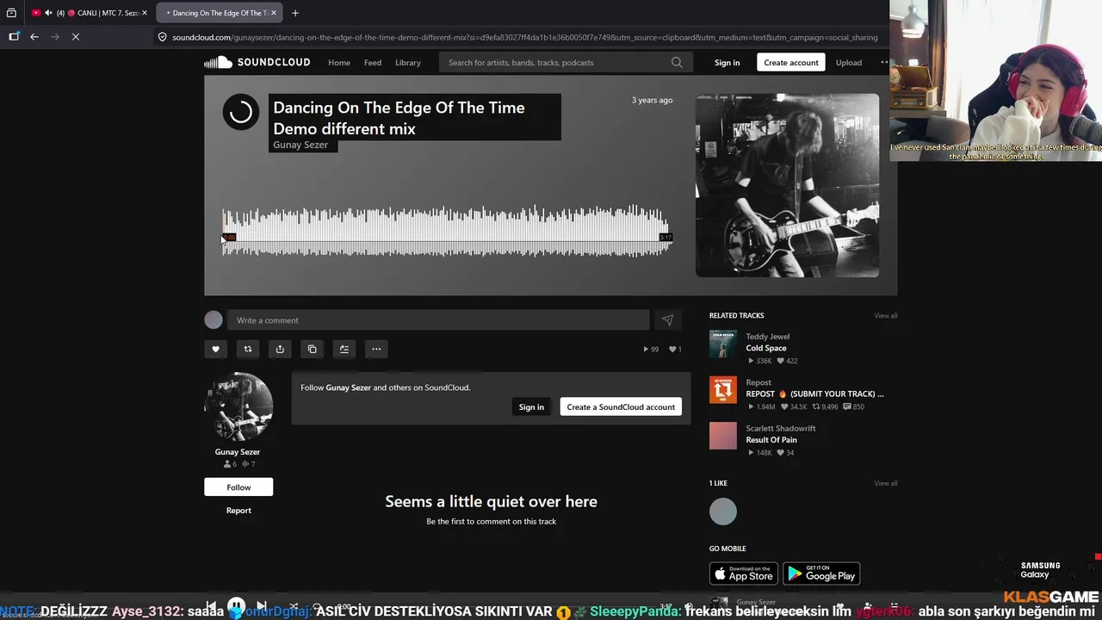Get it on Google Play badge
Viewport: 1102px width, 620px height.
pos(821,573)
